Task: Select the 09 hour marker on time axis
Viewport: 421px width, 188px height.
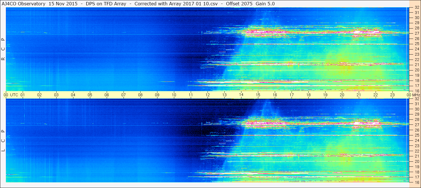Action: [x=157, y=95]
